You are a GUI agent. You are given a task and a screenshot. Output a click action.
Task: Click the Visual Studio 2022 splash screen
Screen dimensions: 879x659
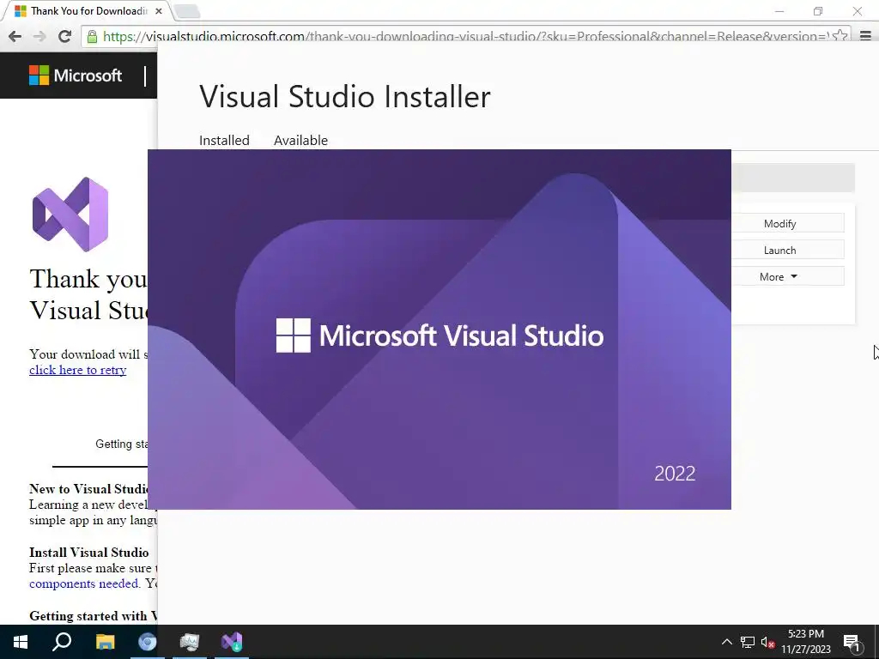coord(439,329)
